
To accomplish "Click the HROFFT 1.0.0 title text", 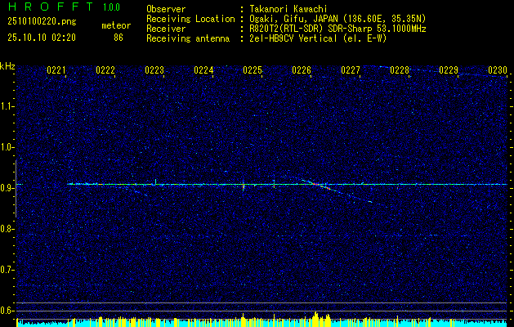I will (64, 7).
